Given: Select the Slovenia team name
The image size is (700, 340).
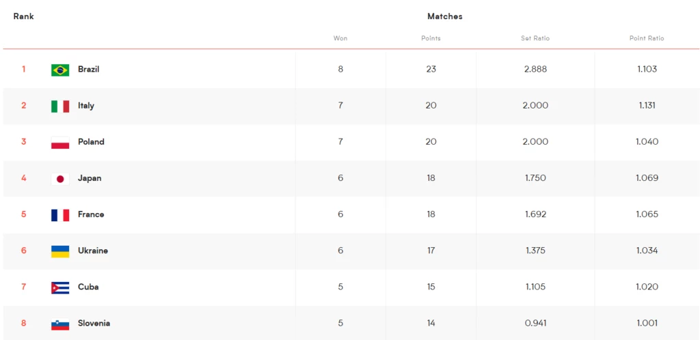Looking at the screenshot, I should tap(94, 323).
